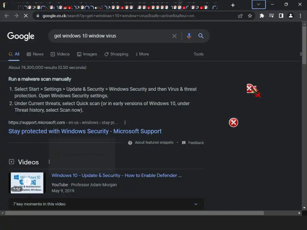Open About featured snippets help

(x=151, y=143)
